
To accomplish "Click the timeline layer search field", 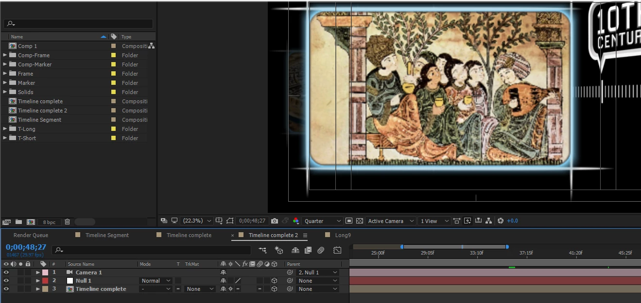I will click(151, 250).
